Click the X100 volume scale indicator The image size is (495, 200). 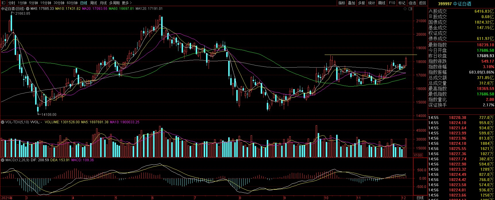click(x=418, y=155)
